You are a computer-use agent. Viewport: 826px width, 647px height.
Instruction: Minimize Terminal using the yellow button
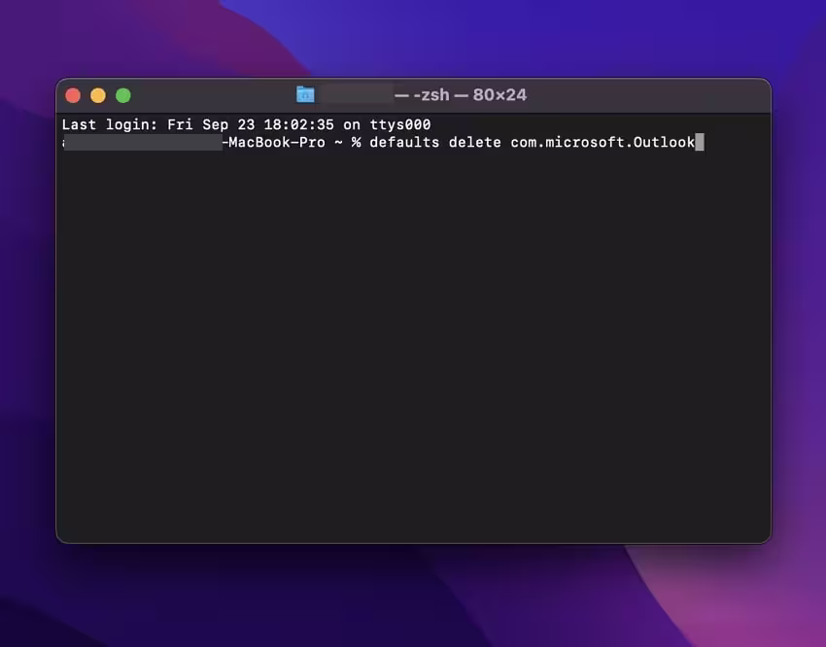tap(98, 95)
